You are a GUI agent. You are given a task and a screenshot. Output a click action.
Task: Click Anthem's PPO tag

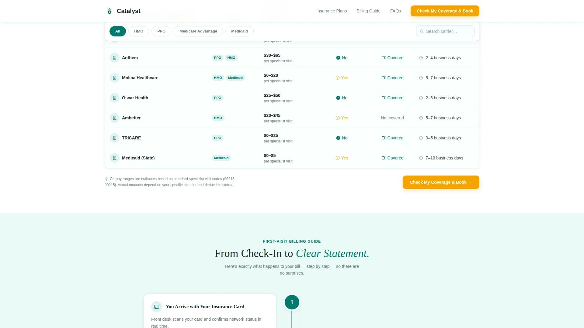(217, 58)
